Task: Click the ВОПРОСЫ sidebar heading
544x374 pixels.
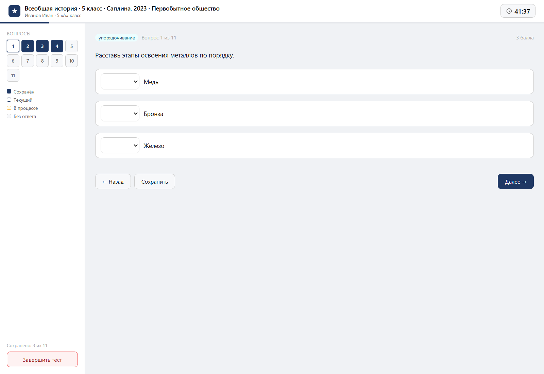Action: coord(19,34)
